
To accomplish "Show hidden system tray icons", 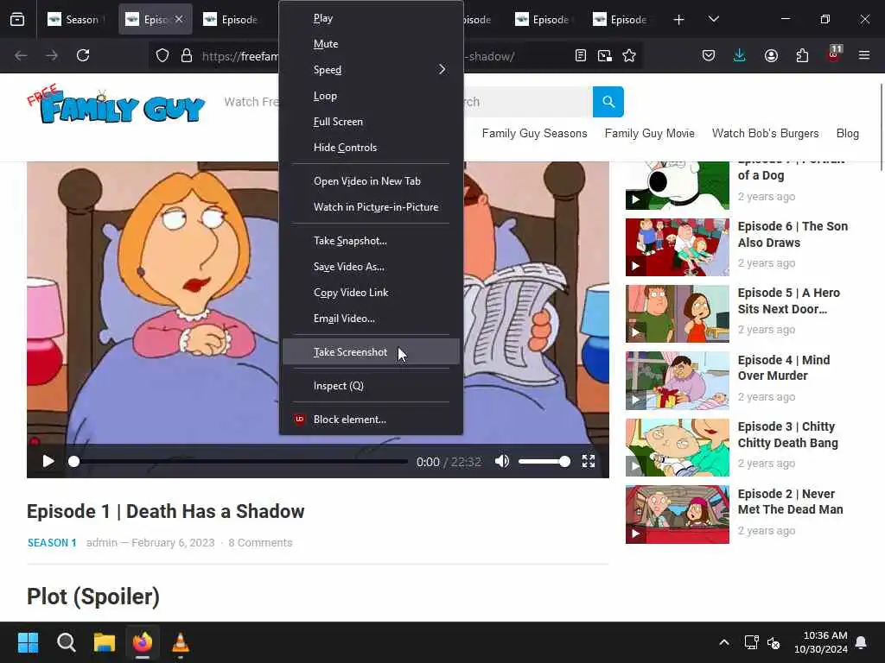I will [x=724, y=642].
